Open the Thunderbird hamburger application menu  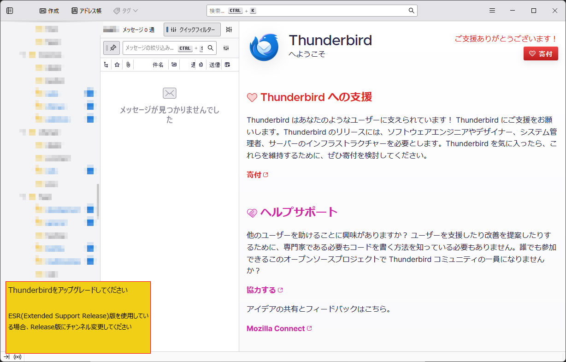[x=492, y=11]
